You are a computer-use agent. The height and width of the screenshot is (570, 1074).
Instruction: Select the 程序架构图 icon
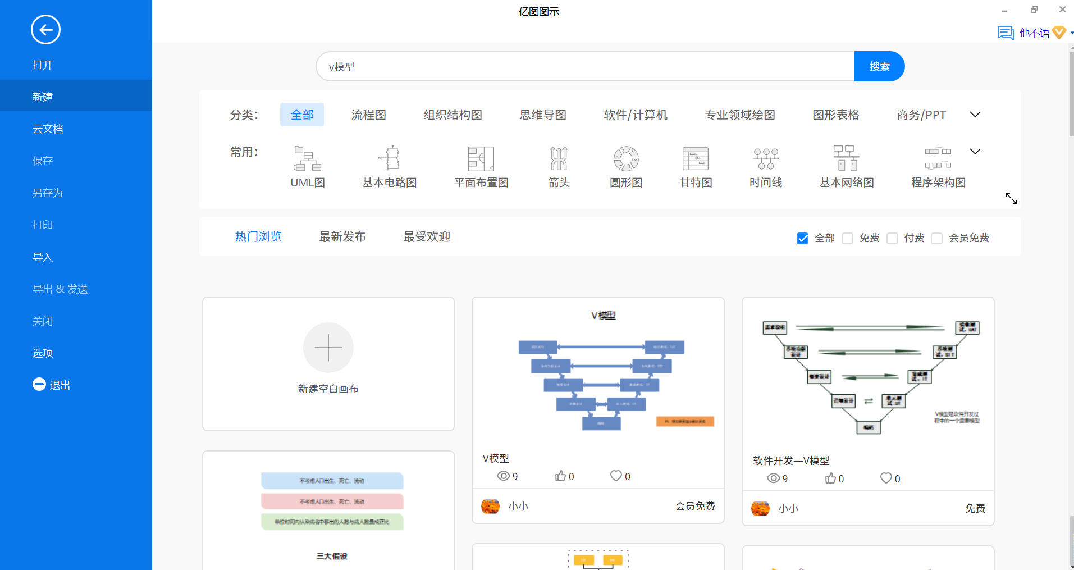pos(938,158)
